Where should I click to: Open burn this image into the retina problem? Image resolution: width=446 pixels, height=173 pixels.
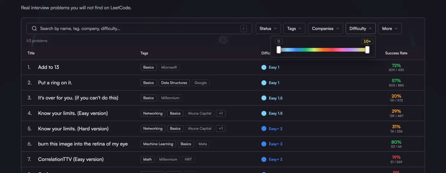pyautogui.click(x=83, y=144)
